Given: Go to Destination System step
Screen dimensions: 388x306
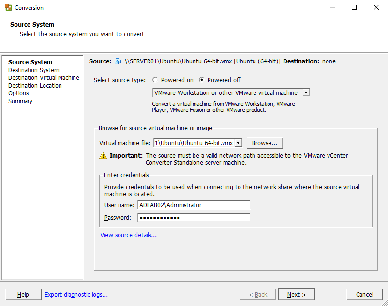Looking at the screenshot, I should click(x=34, y=70).
